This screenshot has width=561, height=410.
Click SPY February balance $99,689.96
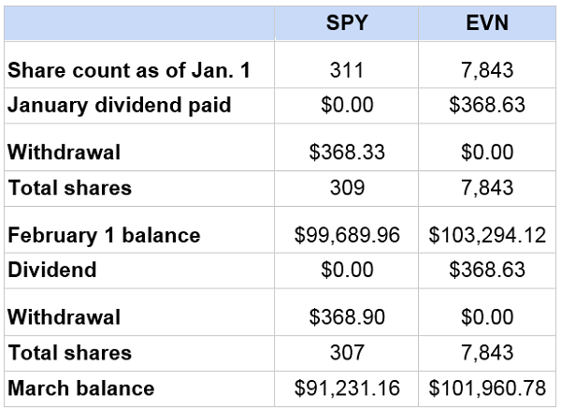(x=346, y=235)
